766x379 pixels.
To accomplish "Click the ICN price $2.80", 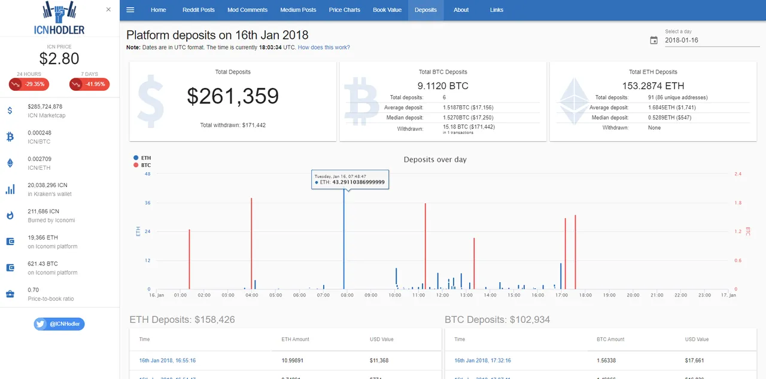I will click(59, 58).
